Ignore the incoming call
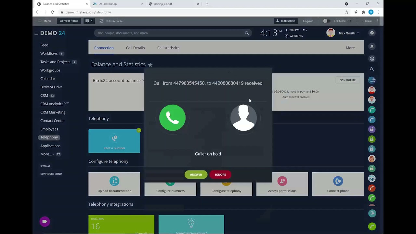The height and width of the screenshot is (234, 416). [220, 175]
